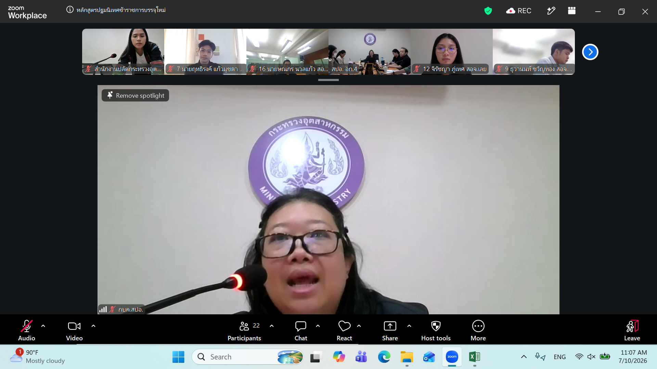Start screen sharing with Share
Viewport: 657px width, 369px height.
click(390, 330)
